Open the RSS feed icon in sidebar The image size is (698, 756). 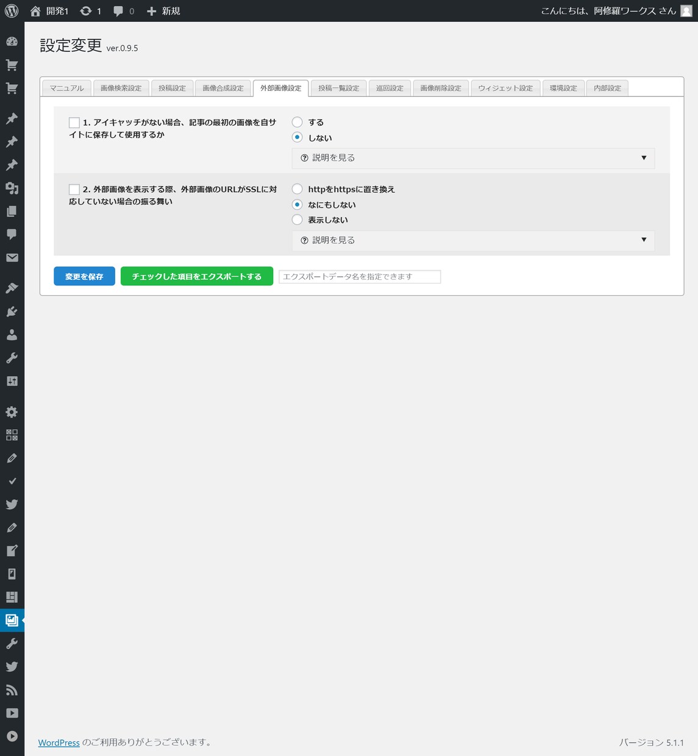pyautogui.click(x=12, y=690)
